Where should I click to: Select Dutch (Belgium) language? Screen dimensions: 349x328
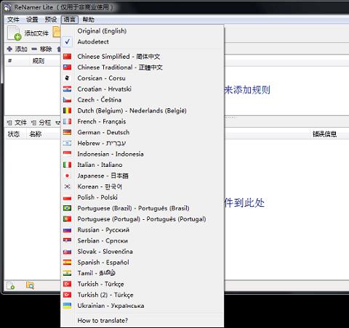pyautogui.click(x=143, y=110)
